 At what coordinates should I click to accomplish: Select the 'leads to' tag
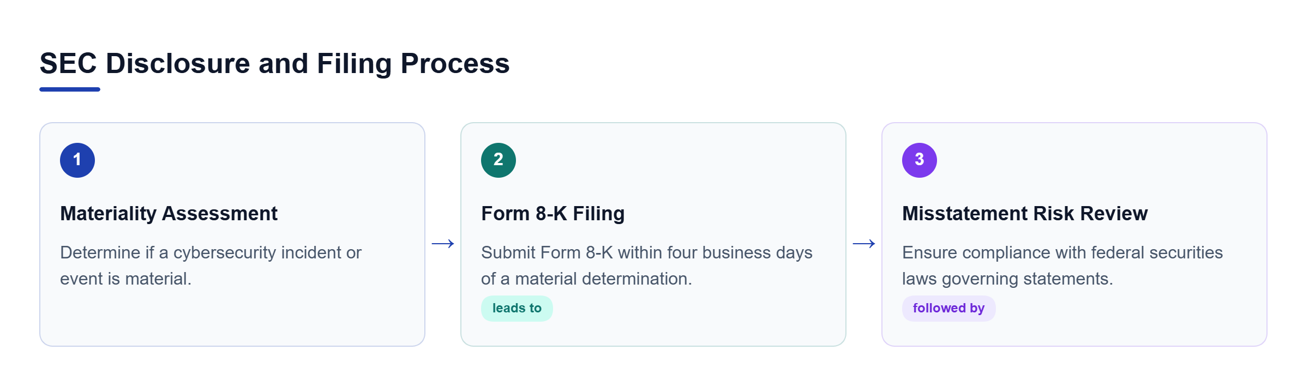coord(517,309)
